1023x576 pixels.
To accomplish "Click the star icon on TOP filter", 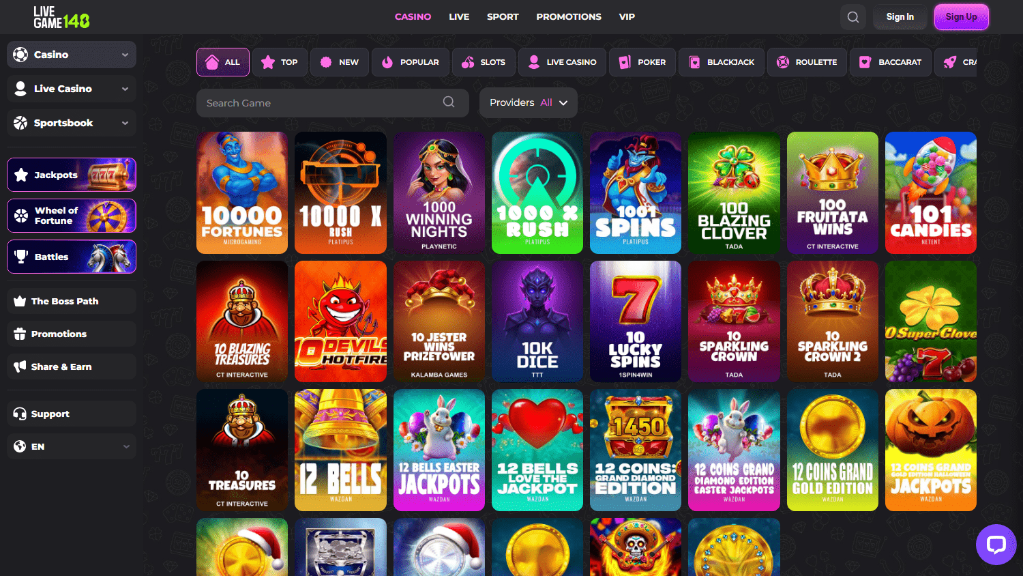I will coord(268,62).
